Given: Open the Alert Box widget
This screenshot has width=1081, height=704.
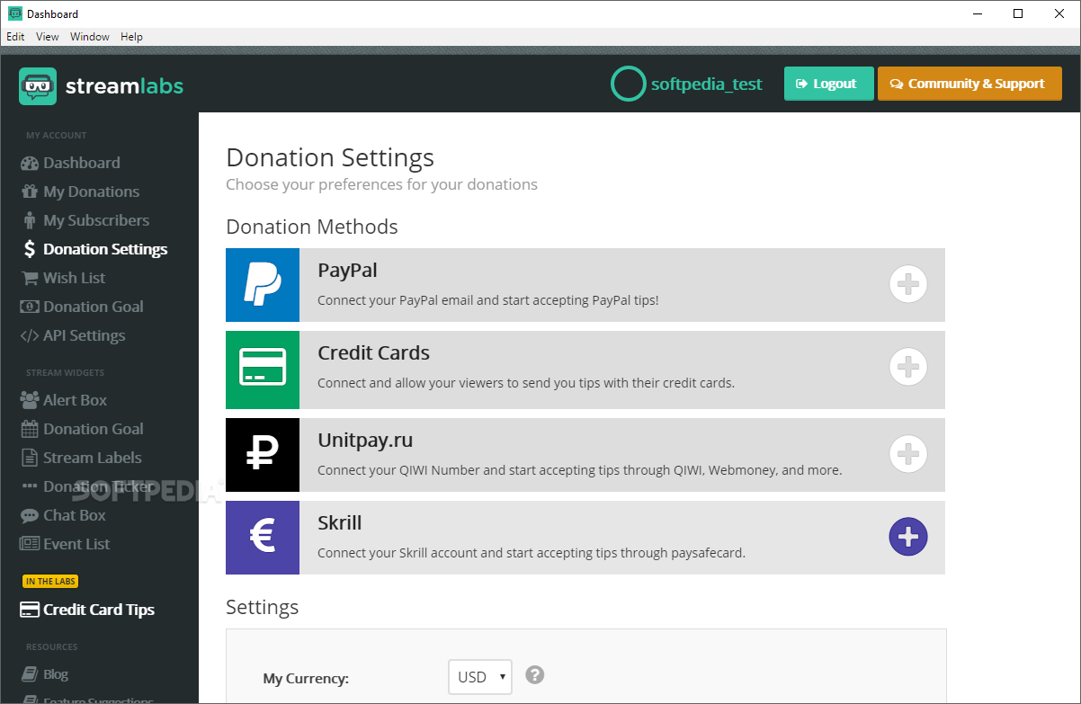Looking at the screenshot, I should tap(63, 400).
